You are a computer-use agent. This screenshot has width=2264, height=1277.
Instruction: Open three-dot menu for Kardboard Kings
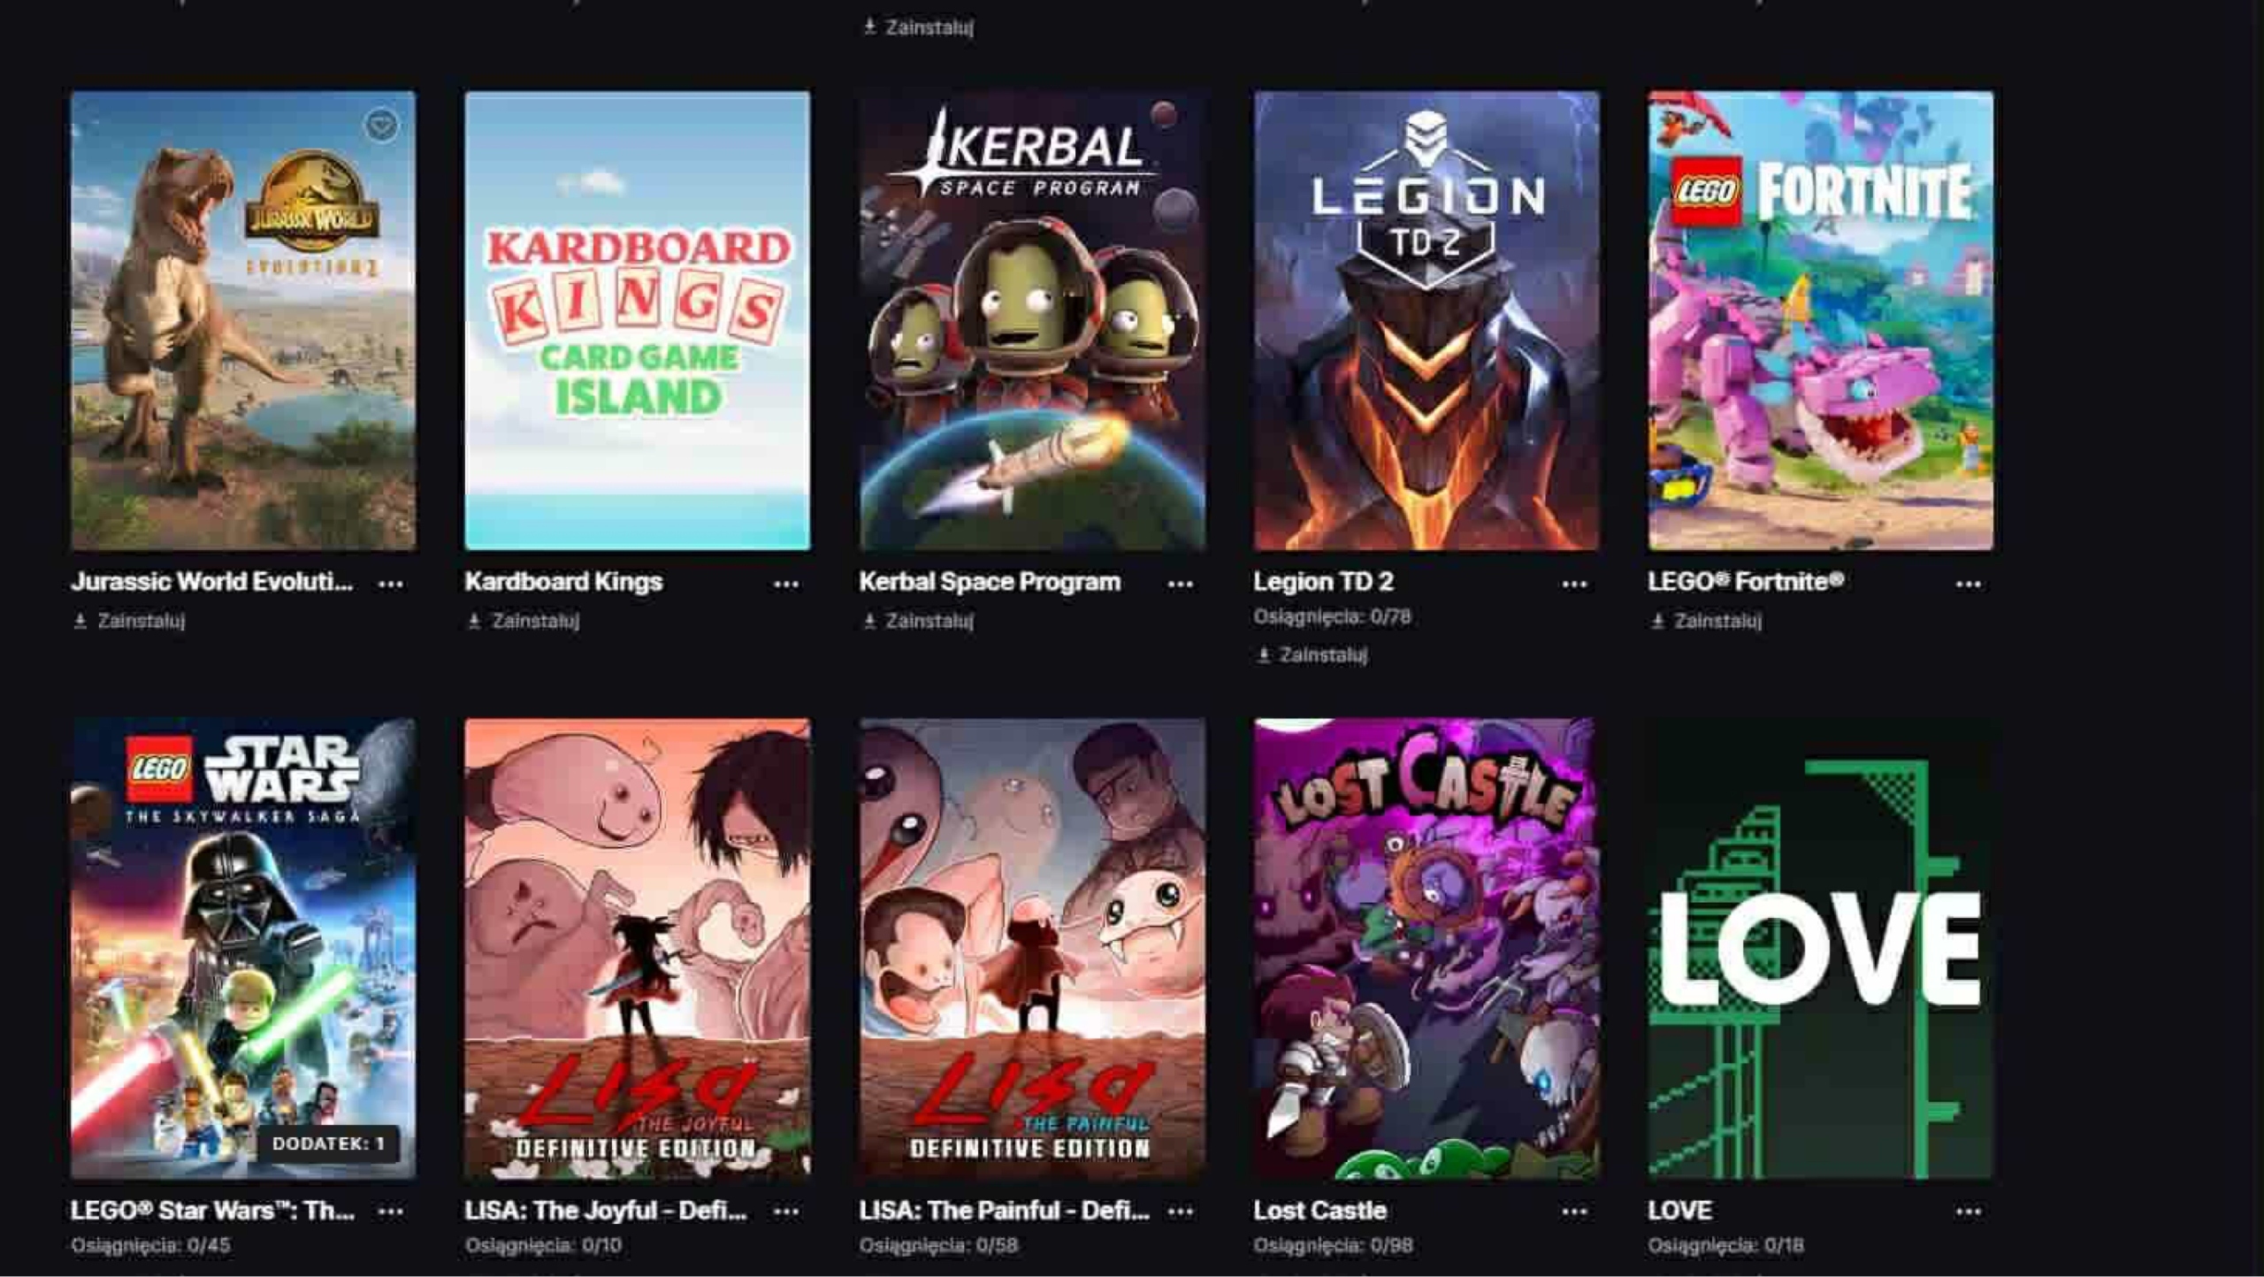click(785, 584)
